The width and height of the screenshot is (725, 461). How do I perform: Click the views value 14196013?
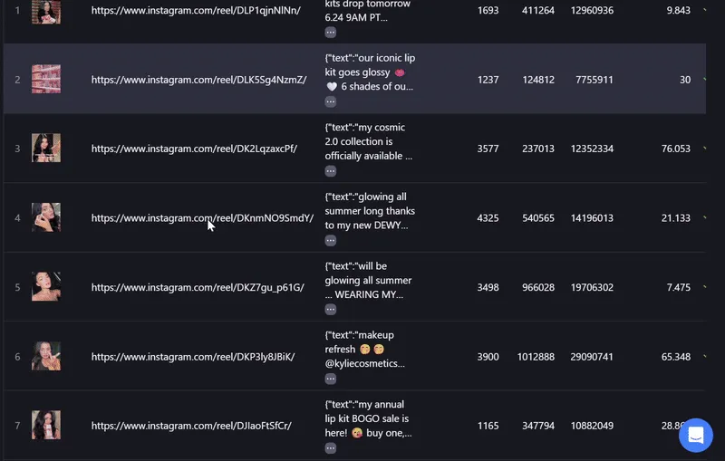click(x=592, y=218)
